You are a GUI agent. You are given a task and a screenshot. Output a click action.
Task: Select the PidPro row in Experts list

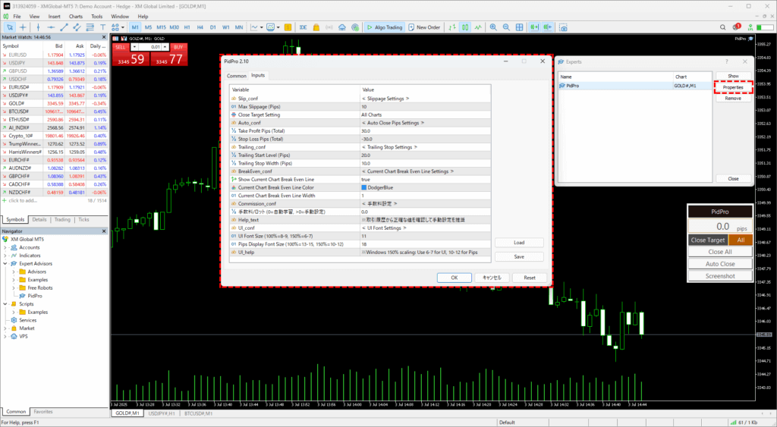[x=635, y=86]
